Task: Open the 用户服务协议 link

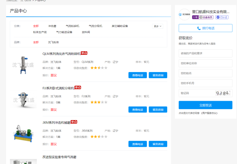Action: [x=209, y=113]
